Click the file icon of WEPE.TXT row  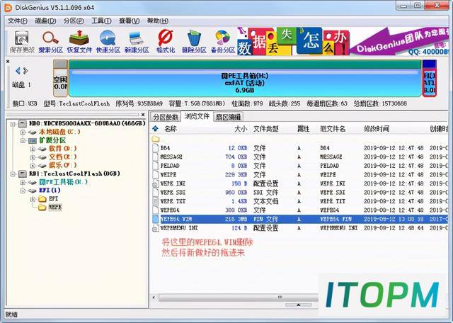click(156, 201)
